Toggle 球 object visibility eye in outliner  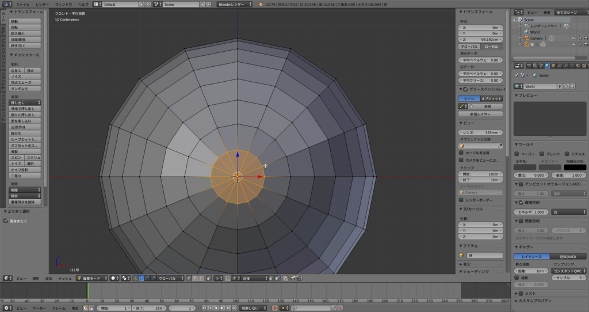pos(573,44)
